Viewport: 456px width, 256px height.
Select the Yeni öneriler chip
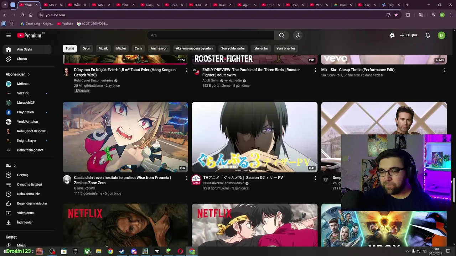(x=286, y=48)
